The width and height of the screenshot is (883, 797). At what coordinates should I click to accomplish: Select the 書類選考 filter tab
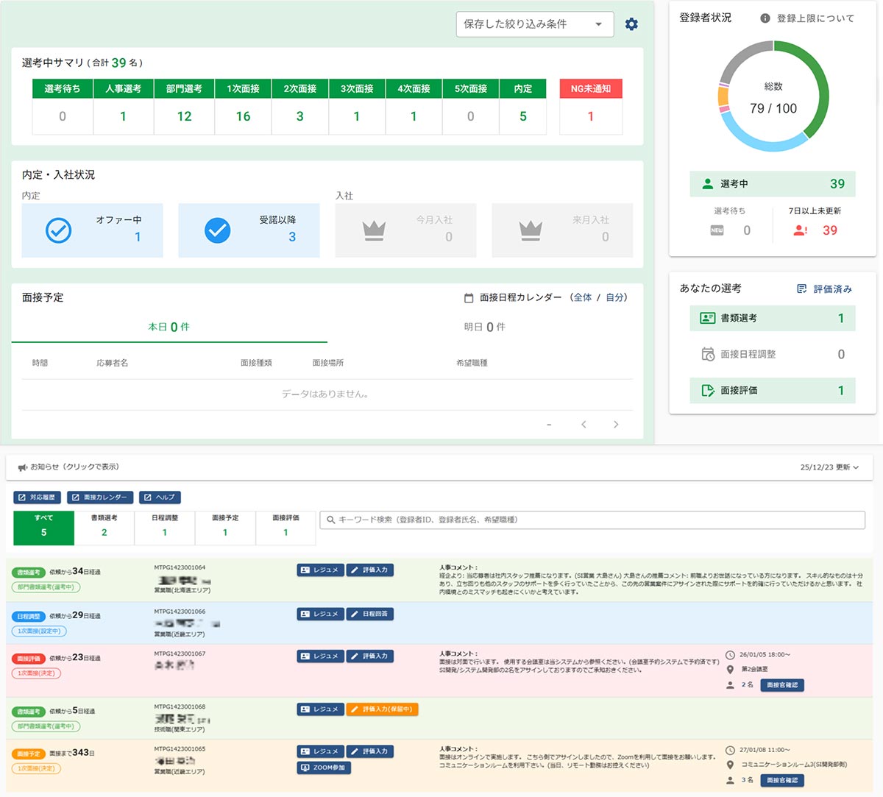[x=104, y=527]
